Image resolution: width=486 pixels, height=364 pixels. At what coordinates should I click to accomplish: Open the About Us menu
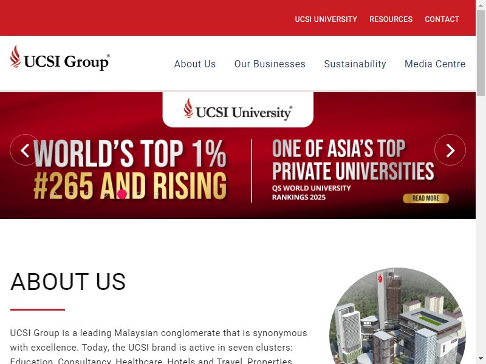click(x=194, y=64)
